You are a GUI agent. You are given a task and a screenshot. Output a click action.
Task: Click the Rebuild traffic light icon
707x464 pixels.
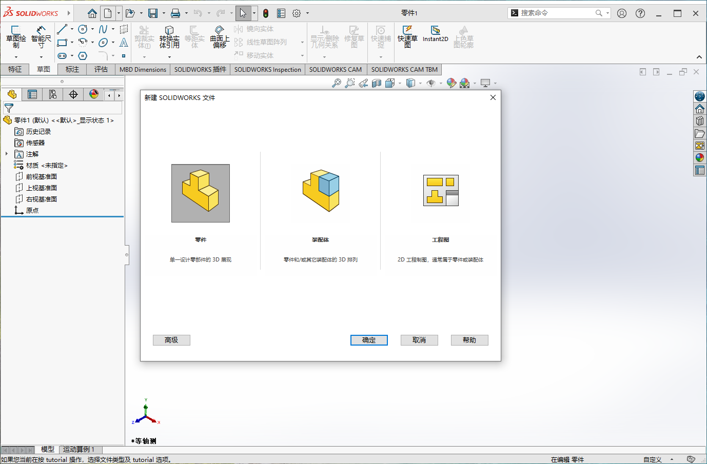pos(266,13)
